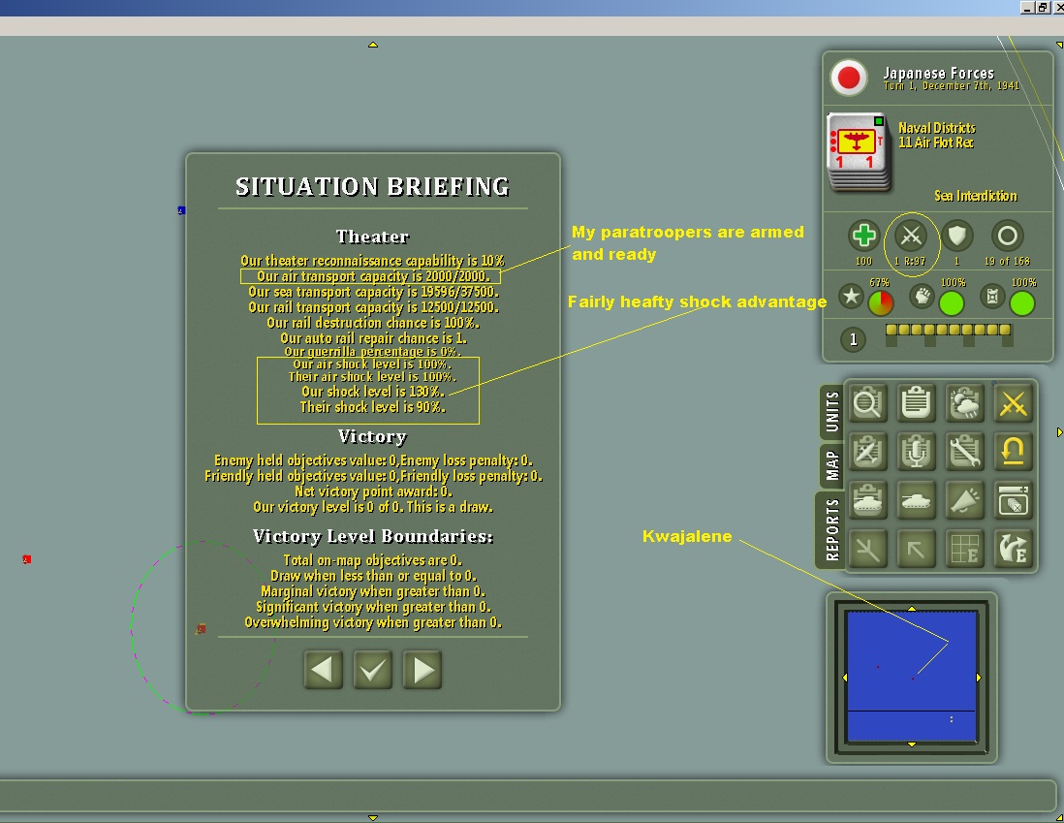
Task: Click the supply 100% green circle
Action: tap(1022, 302)
